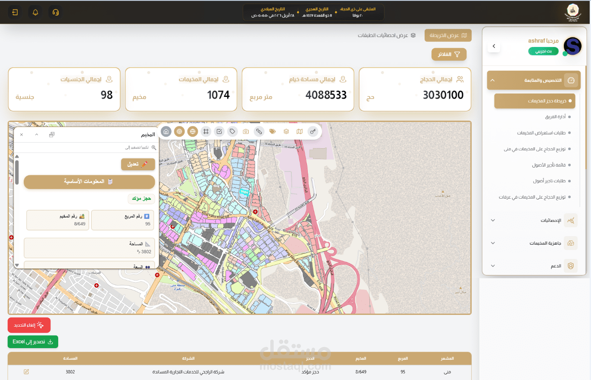The image size is (591, 380).
Task: Collapse the التخصيص والمتابعة menu section
Action: point(534,80)
